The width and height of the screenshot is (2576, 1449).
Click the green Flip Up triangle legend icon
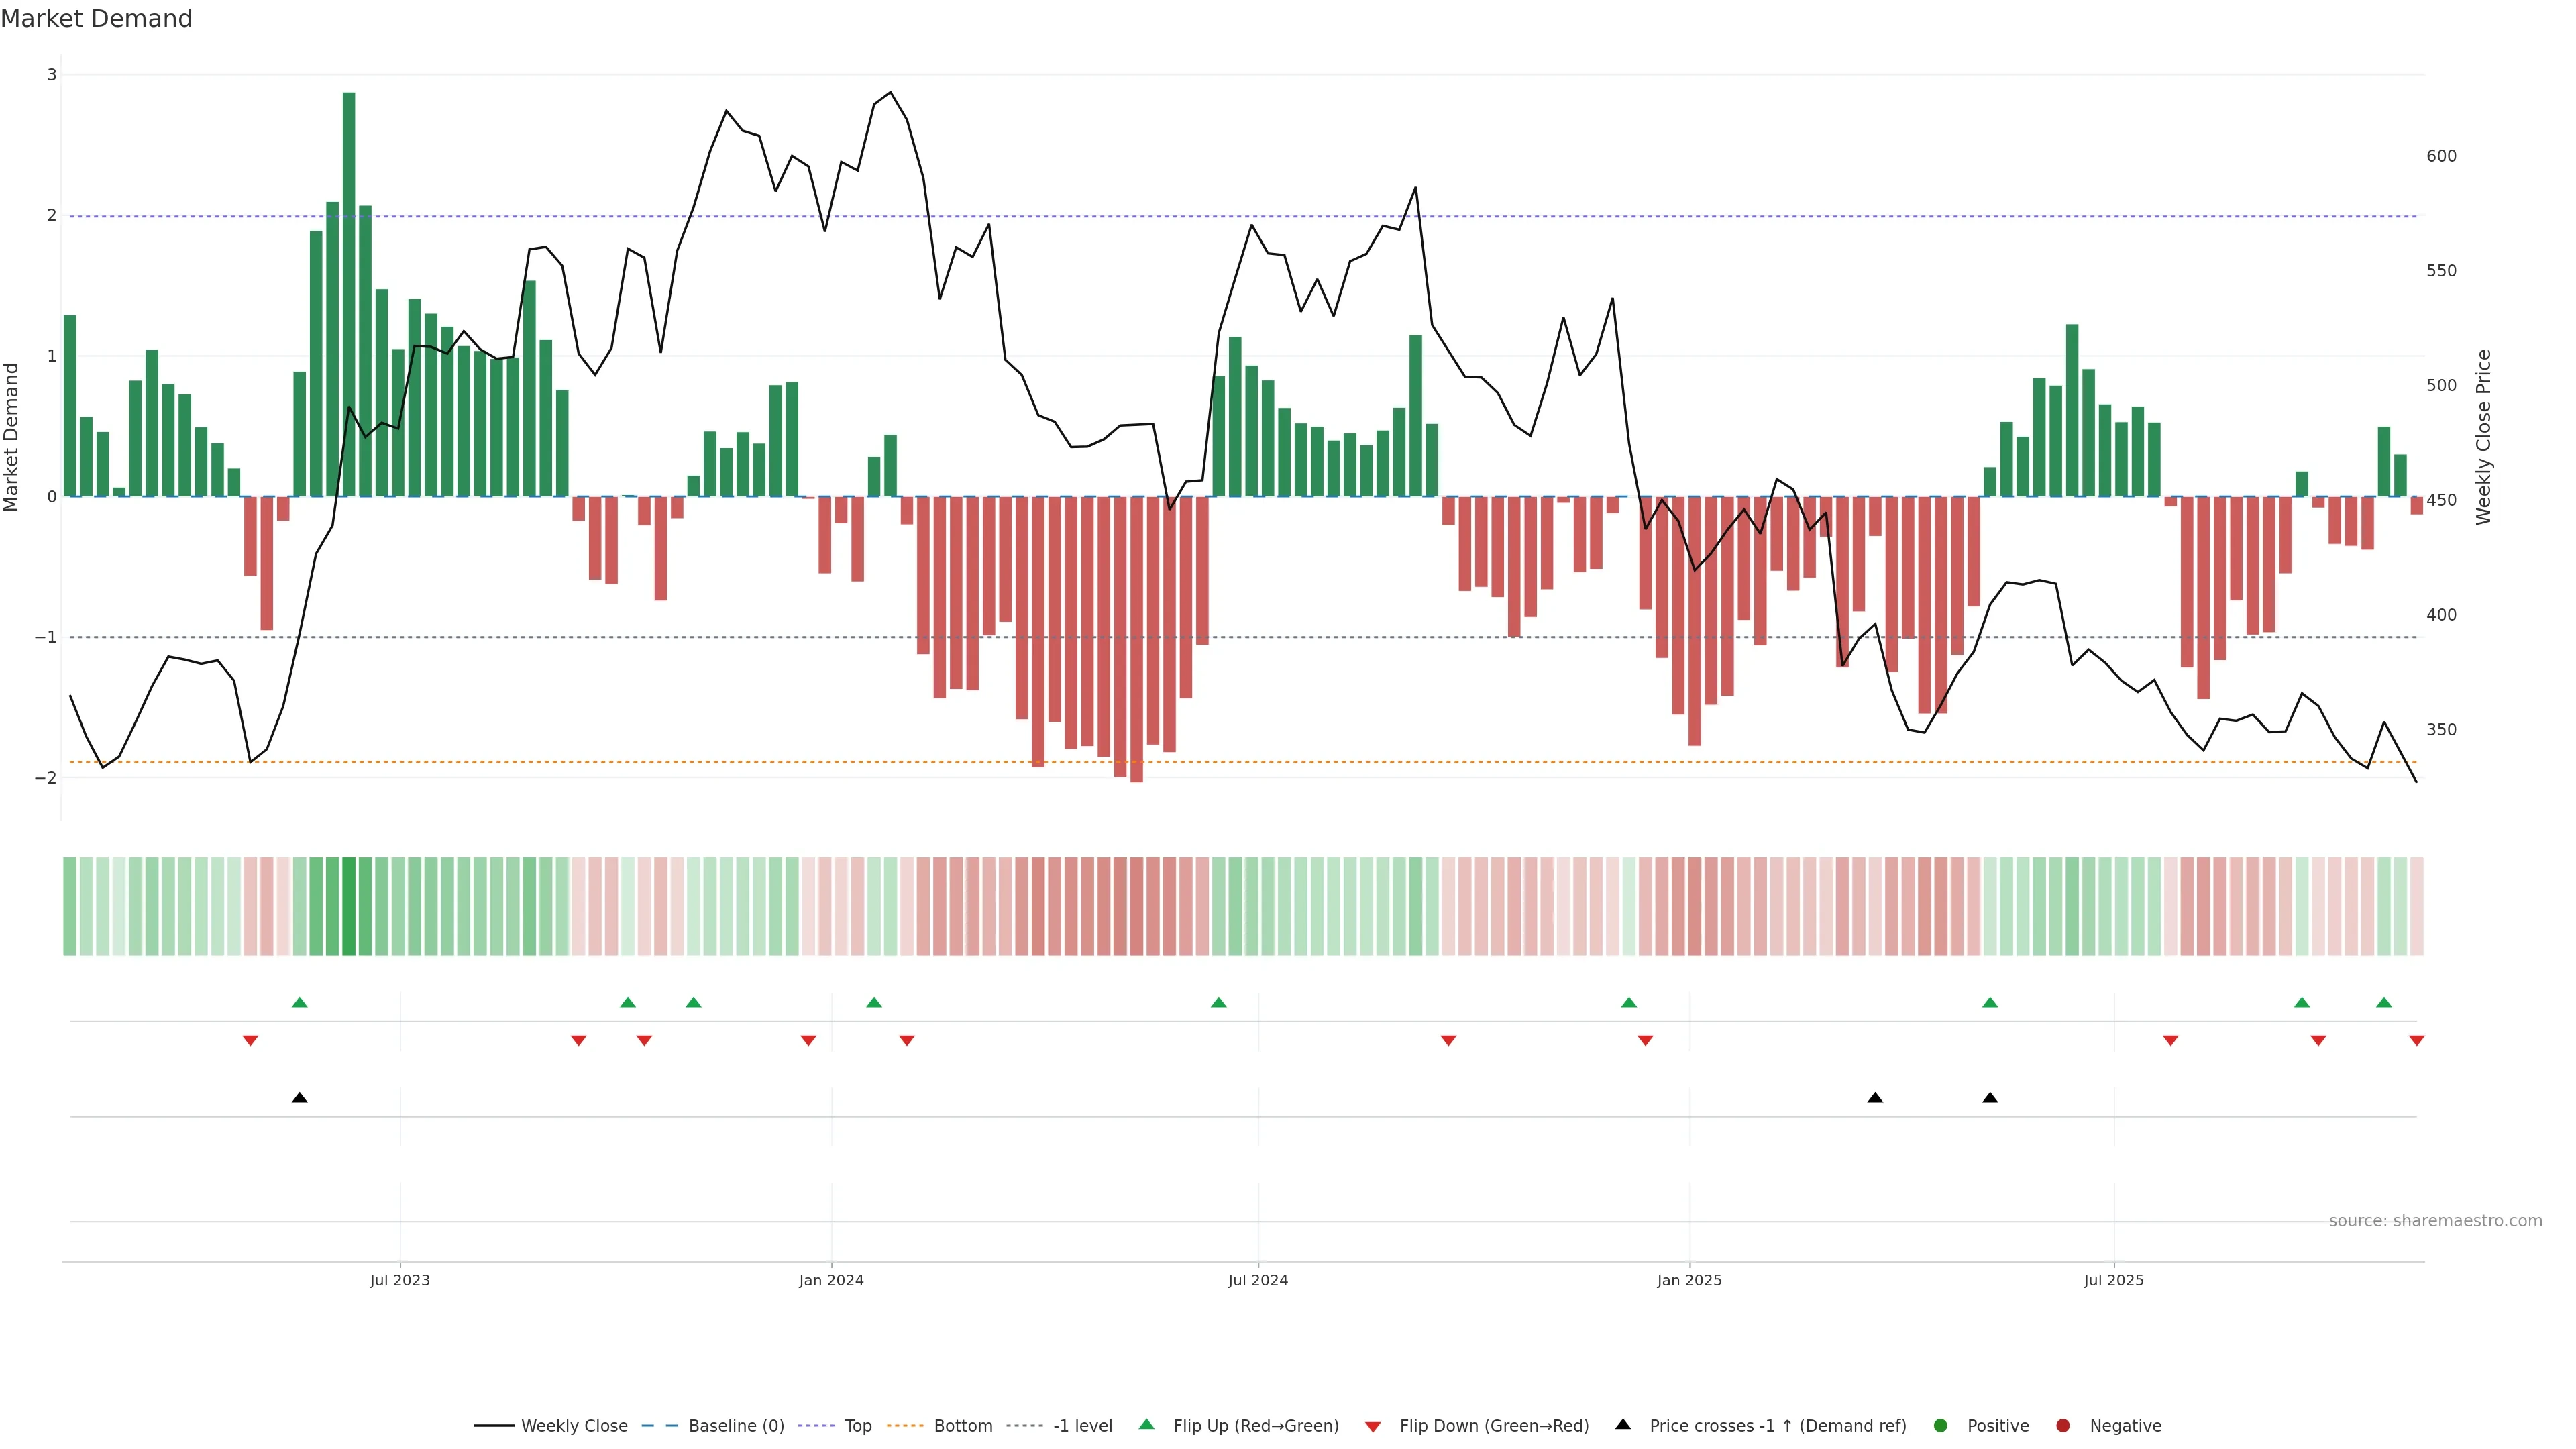[1146, 1424]
